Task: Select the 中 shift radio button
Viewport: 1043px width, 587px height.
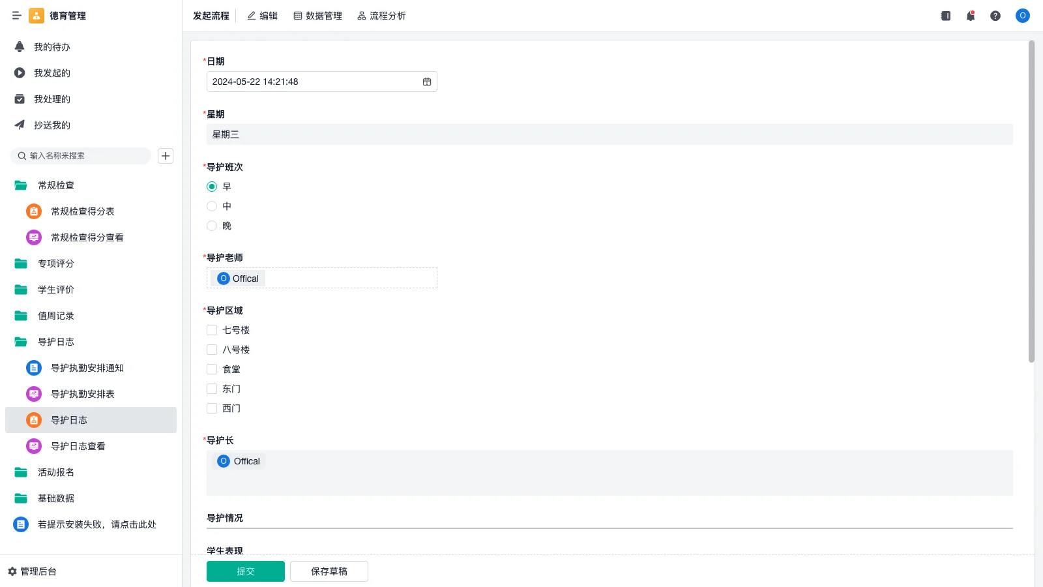Action: pos(212,206)
